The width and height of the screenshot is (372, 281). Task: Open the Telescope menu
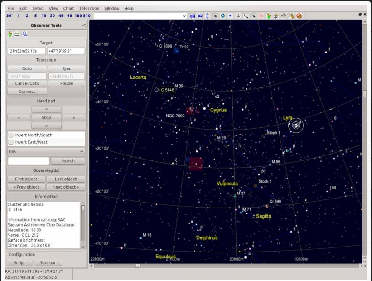tap(89, 8)
